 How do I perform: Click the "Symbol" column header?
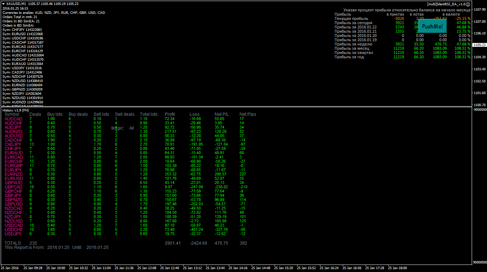click(x=12, y=114)
